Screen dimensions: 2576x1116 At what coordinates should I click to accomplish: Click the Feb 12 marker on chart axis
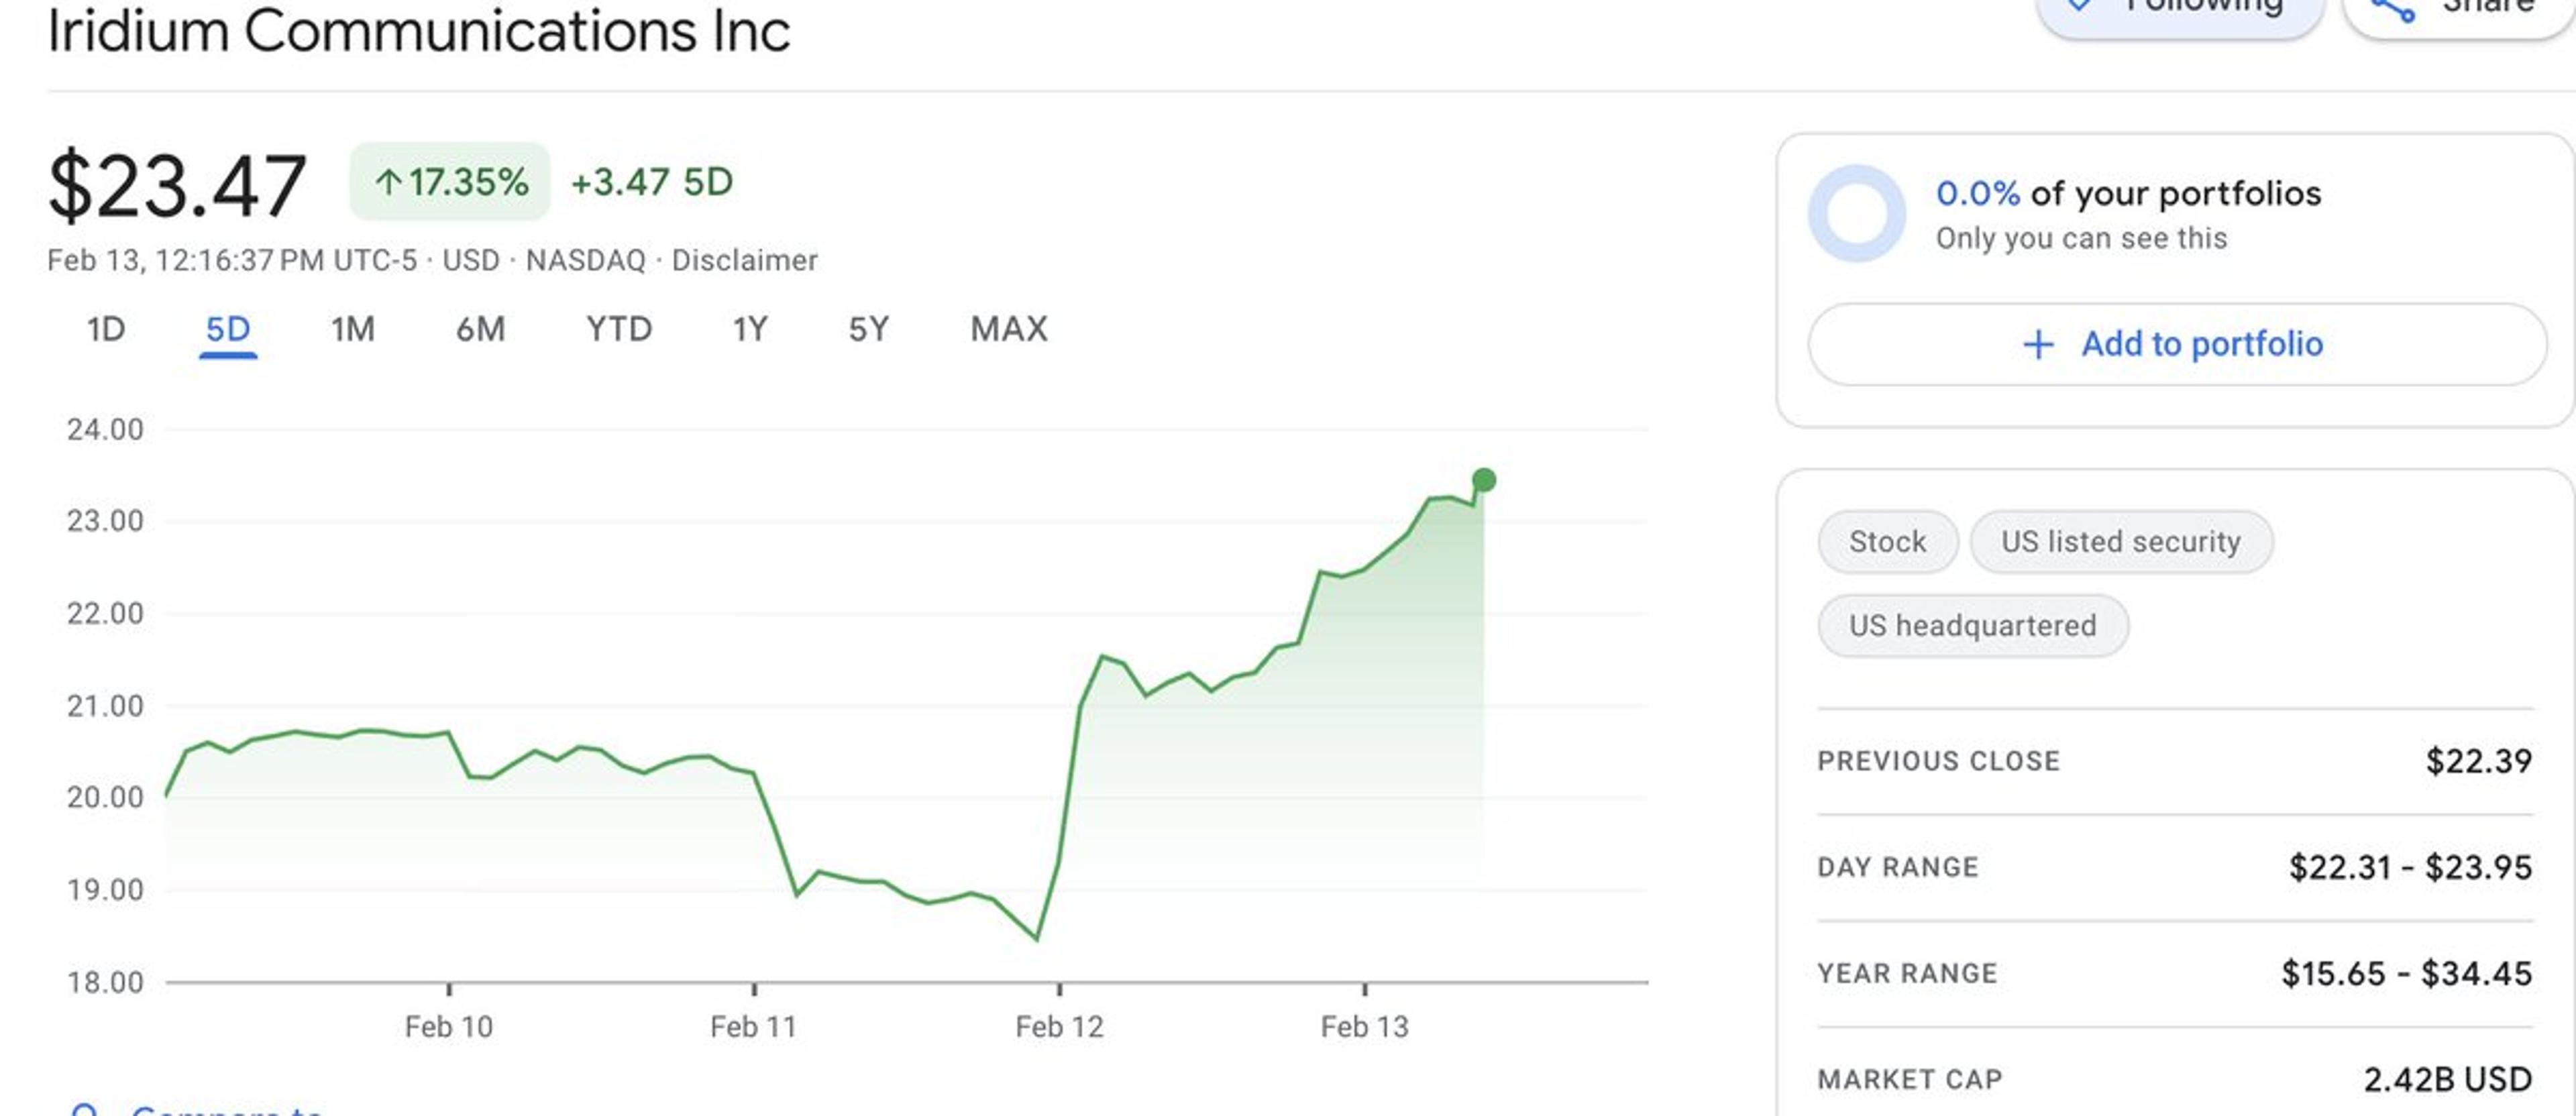(x=1059, y=1026)
